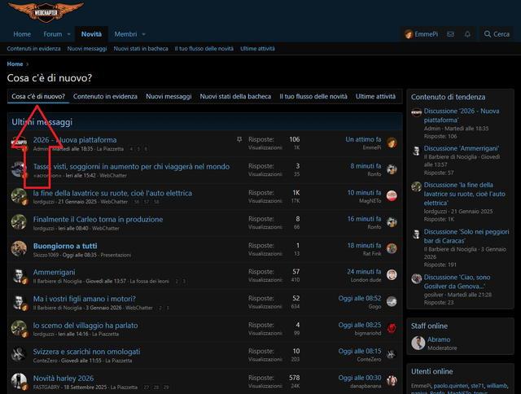
Task: Click Skizzo1069 author avatar on Buongiorno row
Action: pos(19,249)
